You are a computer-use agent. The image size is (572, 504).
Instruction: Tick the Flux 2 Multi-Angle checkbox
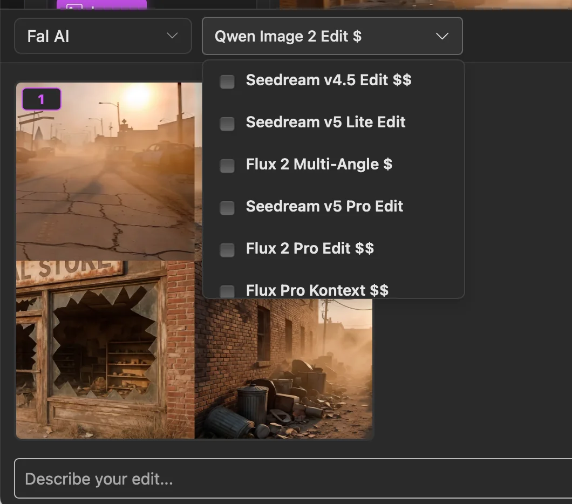point(227,166)
